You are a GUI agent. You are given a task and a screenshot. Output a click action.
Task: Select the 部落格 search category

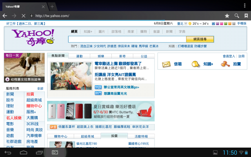[116, 31]
